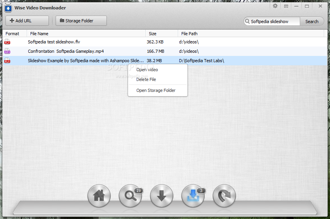
Task: Sort by File Path column header
Action: pos(251,34)
